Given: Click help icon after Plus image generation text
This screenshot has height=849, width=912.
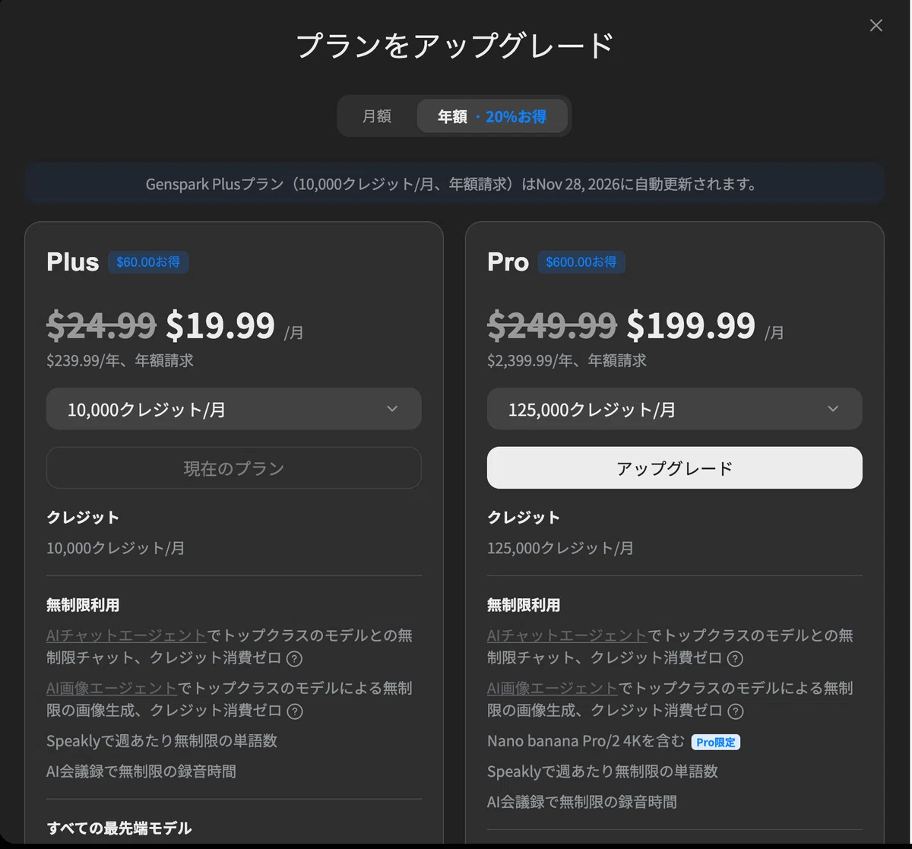Looking at the screenshot, I should (x=294, y=712).
